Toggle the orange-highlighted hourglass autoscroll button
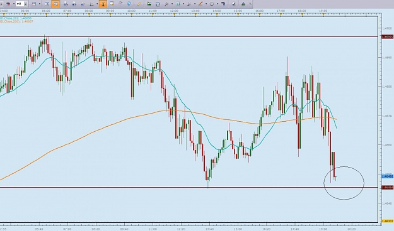The width and height of the screenshot is (394, 231). click(103, 4)
